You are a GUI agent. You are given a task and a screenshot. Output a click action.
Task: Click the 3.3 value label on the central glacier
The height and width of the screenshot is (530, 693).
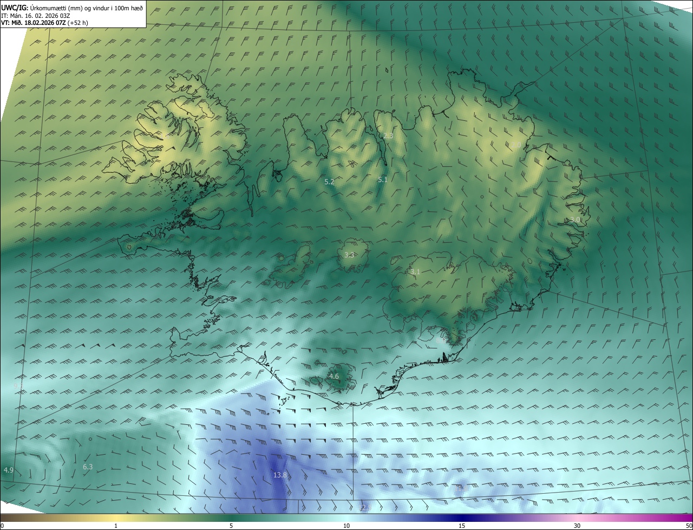349,255
